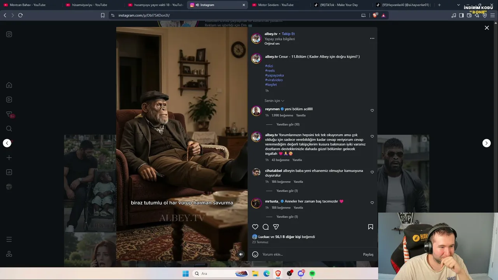Image resolution: width=498 pixels, height=280 pixels.
Task: Mute or unmute the reel audio
Action: [x=241, y=254]
